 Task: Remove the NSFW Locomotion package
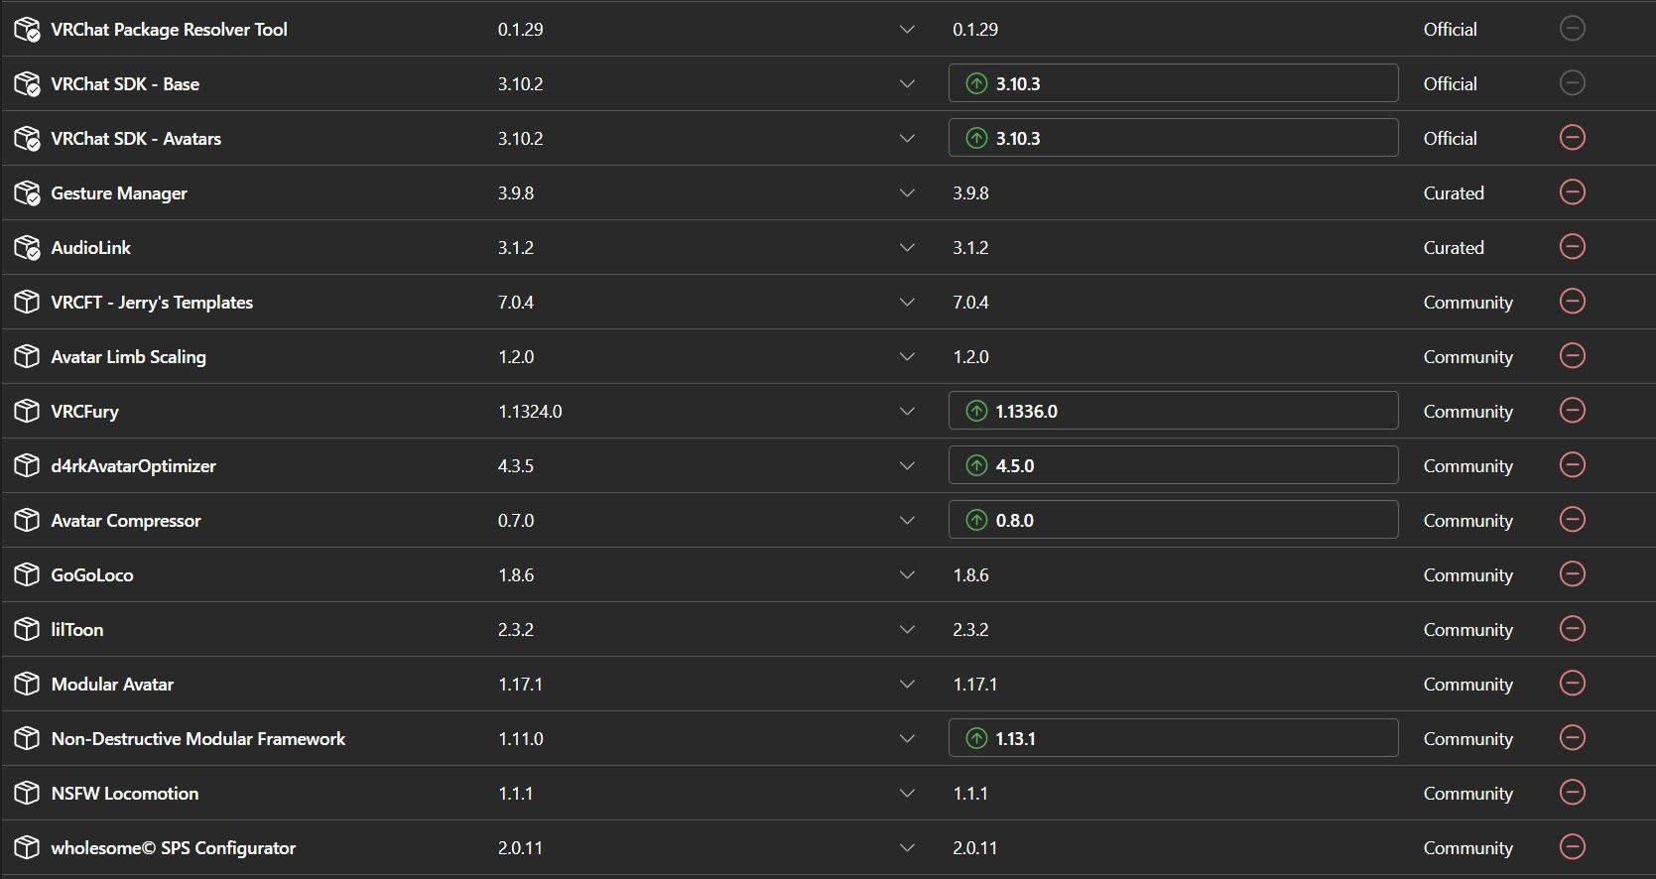[1572, 792]
